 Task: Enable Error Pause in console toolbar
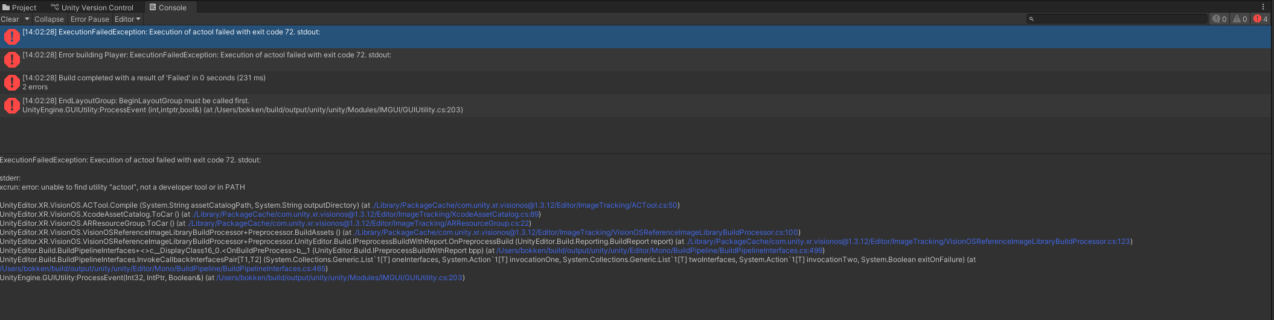(x=90, y=19)
